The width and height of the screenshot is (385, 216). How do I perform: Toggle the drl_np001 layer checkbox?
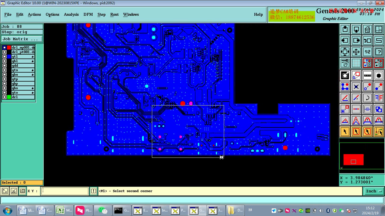(5, 48)
